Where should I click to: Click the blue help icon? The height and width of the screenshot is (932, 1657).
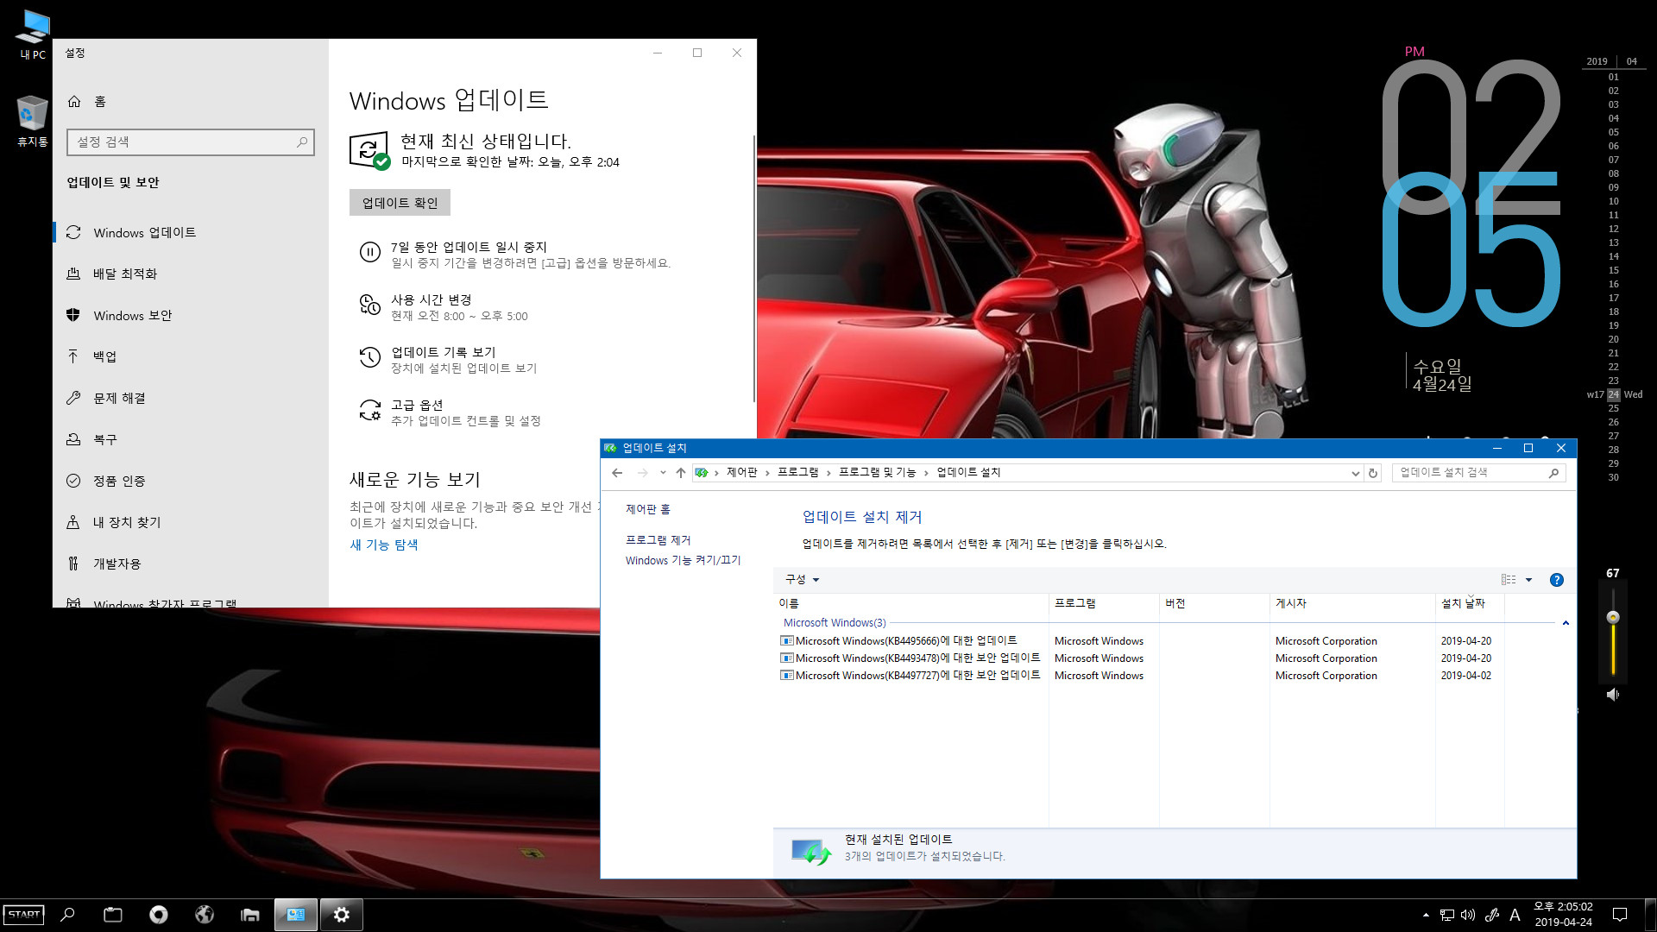click(1556, 580)
